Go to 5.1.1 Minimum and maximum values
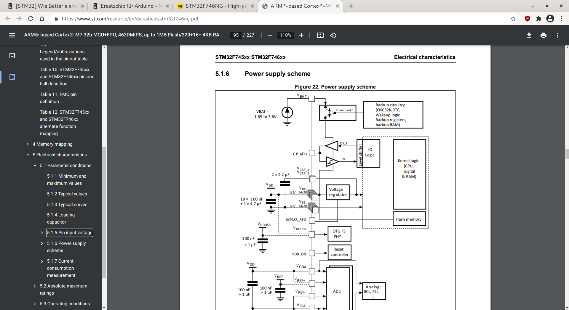569x310 pixels. click(67, 180)
